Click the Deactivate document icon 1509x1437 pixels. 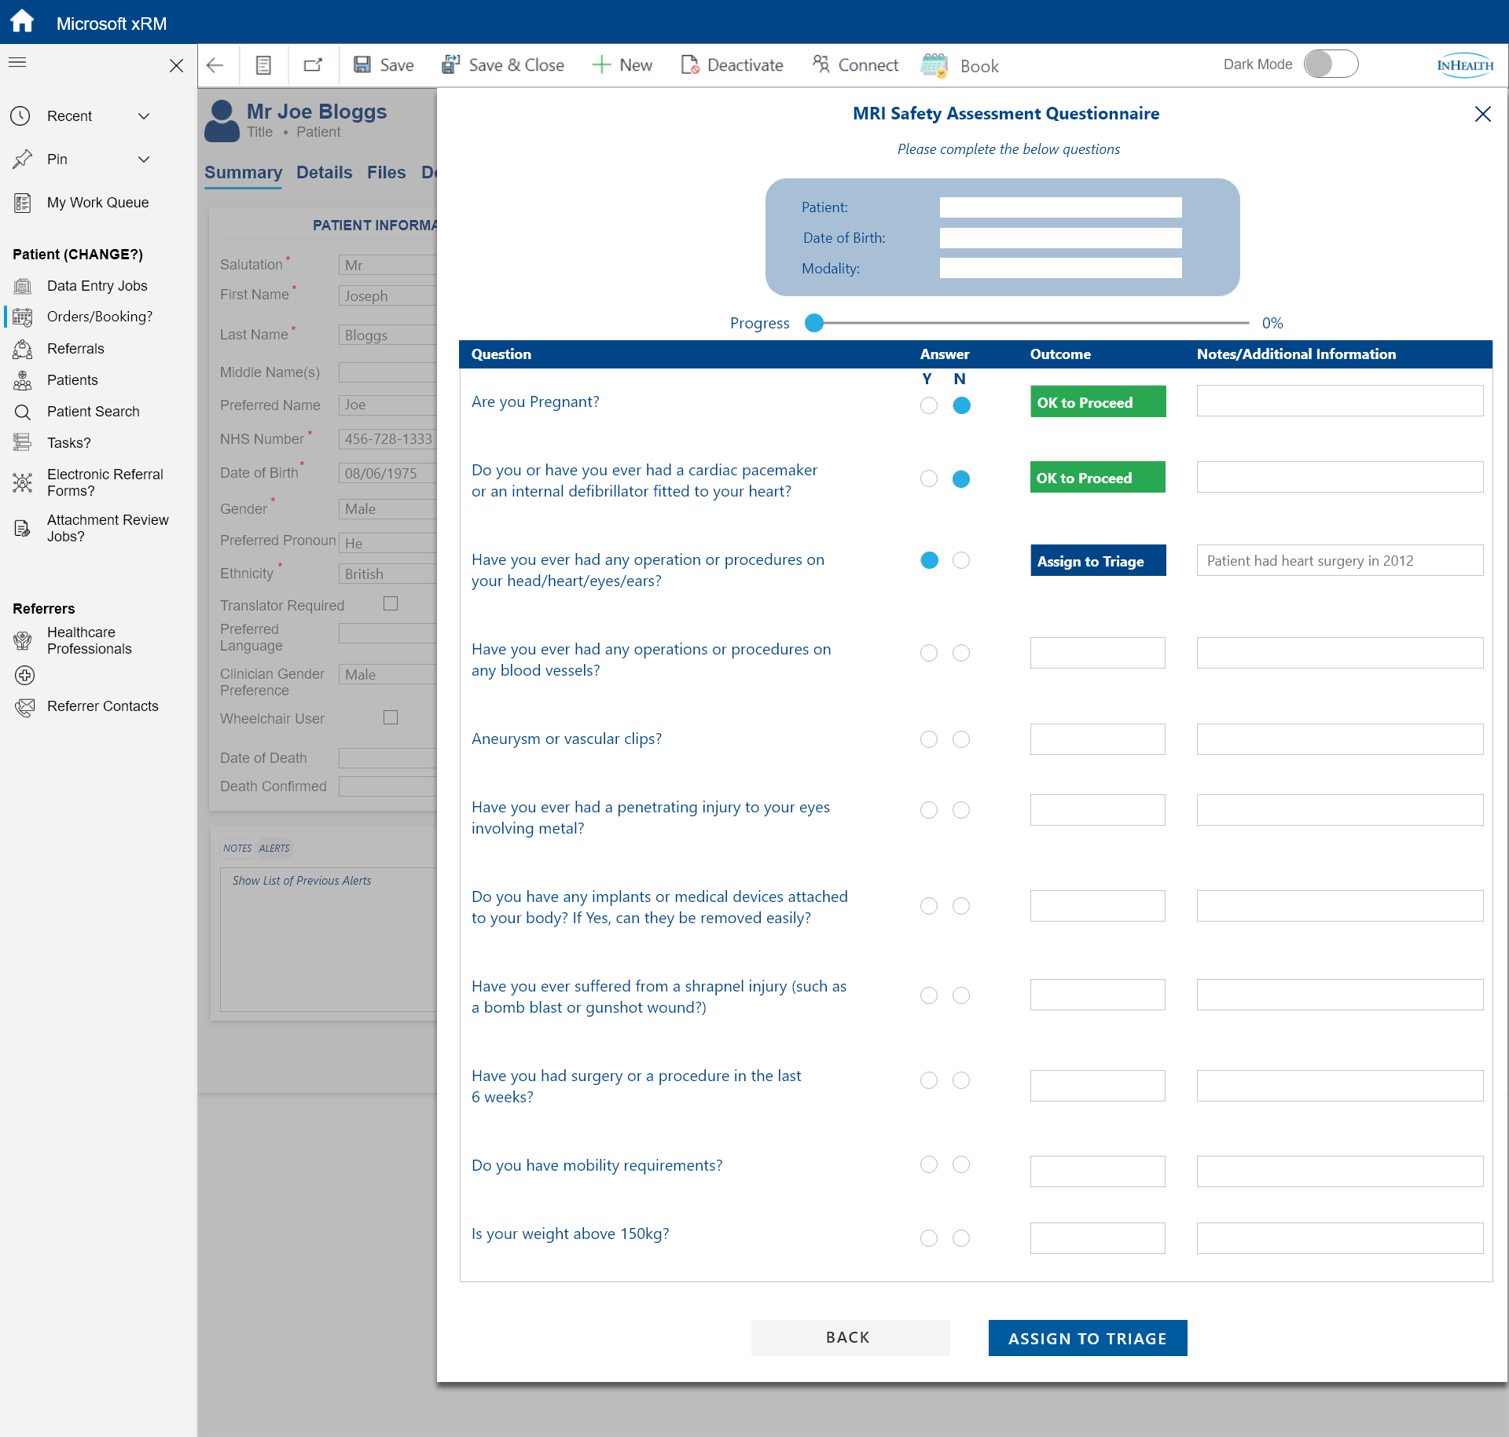coord(689,65)
